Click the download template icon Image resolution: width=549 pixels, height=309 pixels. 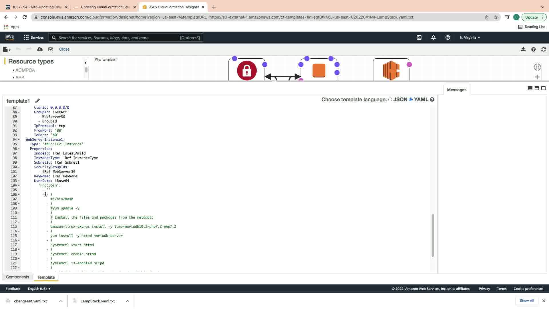[523, 49]
